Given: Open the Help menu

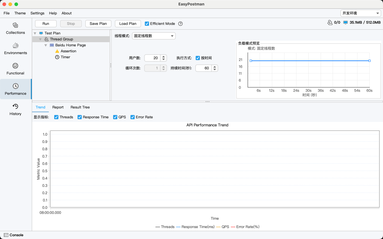Looking at the screenshot, I should click(53, 13).
